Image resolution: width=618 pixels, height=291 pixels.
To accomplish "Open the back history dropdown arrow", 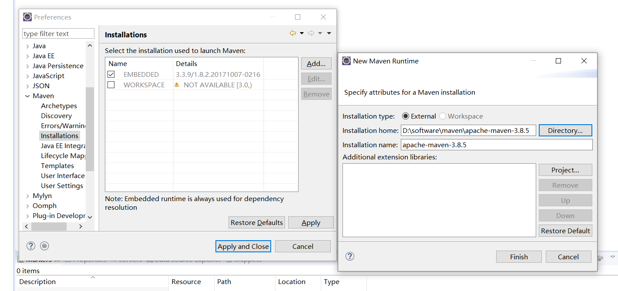I will tap(302, 33).
